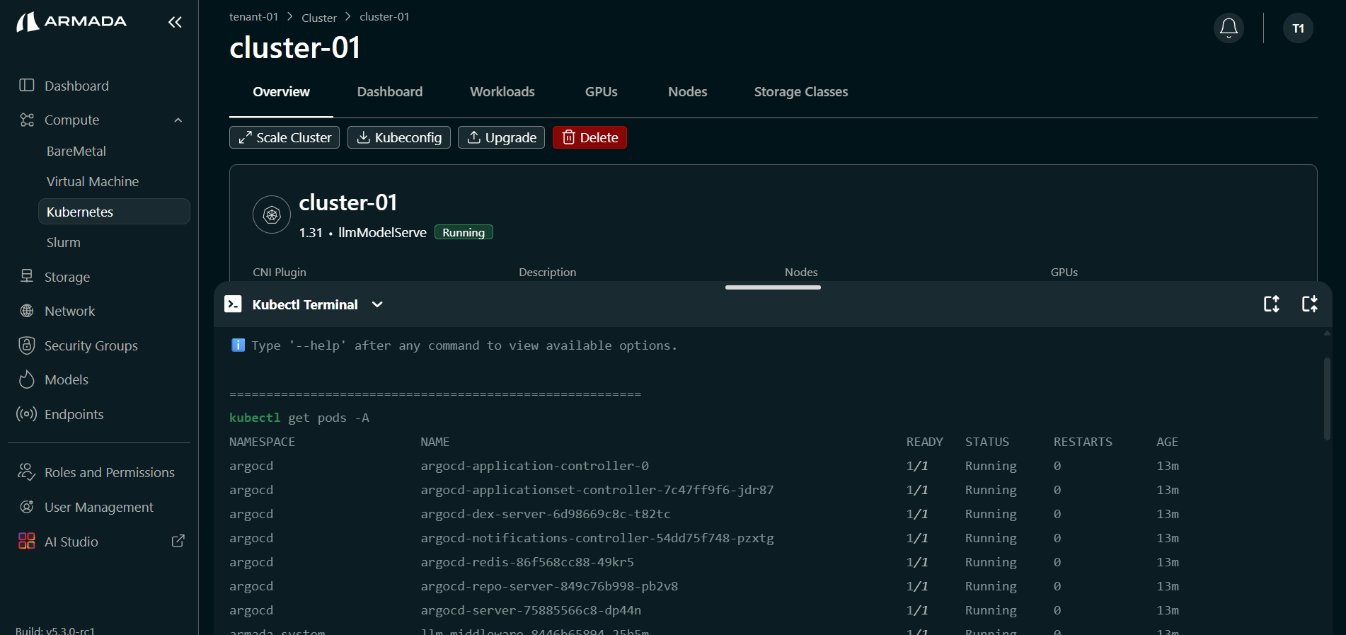Image resolution: width=1346 pixels, height=635 pixels.
Task: Click the Dashboard sidebar icon
Action: click(27, 86)
